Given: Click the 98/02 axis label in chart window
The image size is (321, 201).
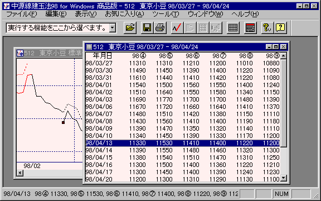Looking at the screenshot, I should (x=32, y=166).
